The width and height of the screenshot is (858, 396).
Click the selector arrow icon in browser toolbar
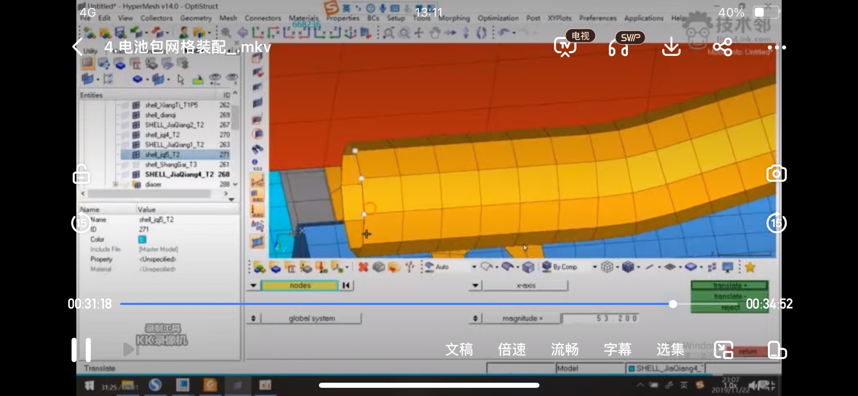(x=181, y=79)
